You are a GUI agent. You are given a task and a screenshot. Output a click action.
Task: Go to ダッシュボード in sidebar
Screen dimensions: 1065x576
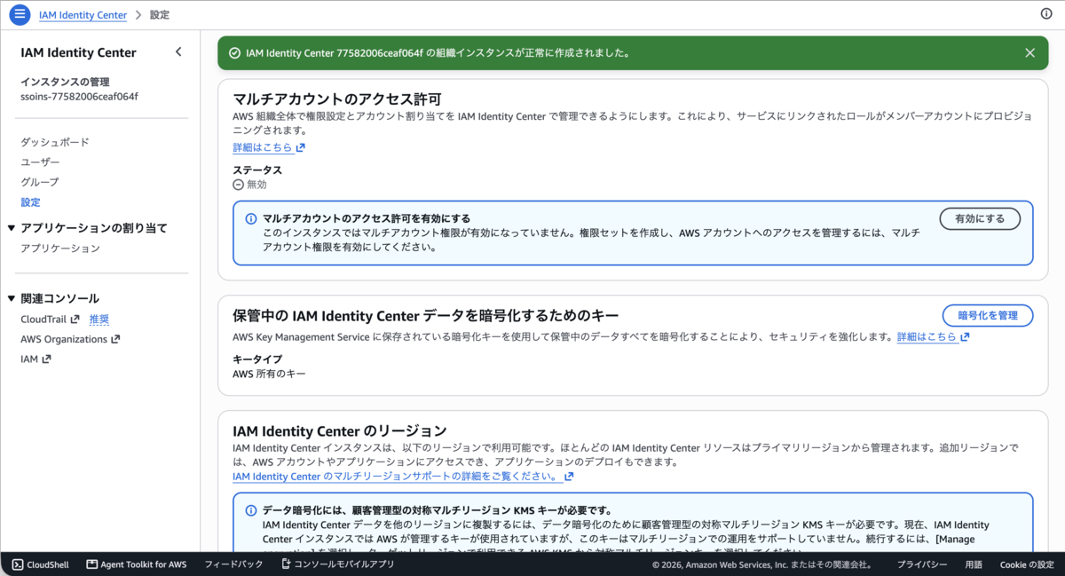pyautogui.click(x=55, y=142)
